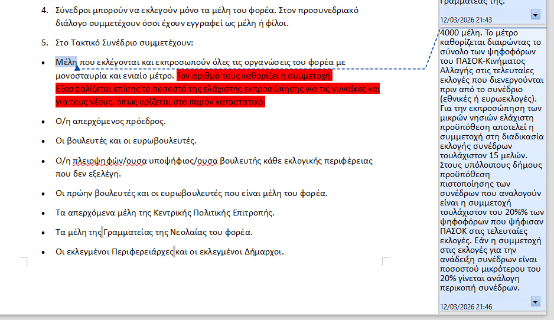This screenshot has height=320, width=554.
Task: Click the spell-flagged word "πλειοψηφών/ουσα"
Action: (x=112, y=161)
